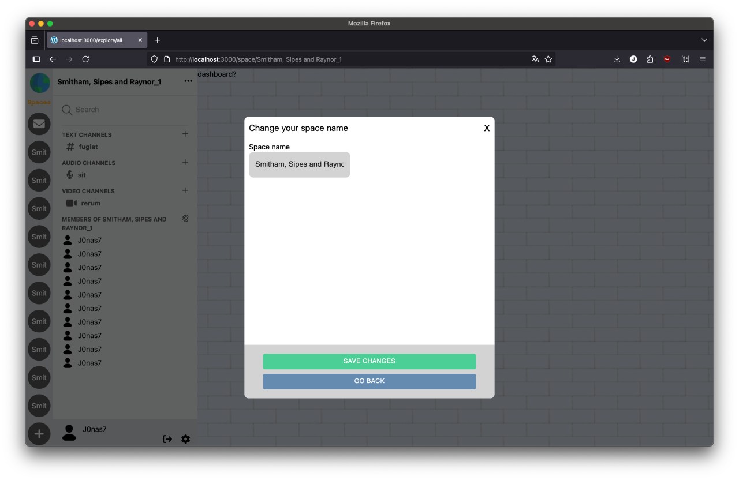This screenshot has height=480, width=739.
Task: Expand Firefox list all tabs chevron
Action: 704,40
